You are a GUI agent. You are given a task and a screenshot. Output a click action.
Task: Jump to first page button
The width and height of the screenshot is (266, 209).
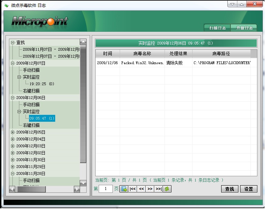point(132,189)
